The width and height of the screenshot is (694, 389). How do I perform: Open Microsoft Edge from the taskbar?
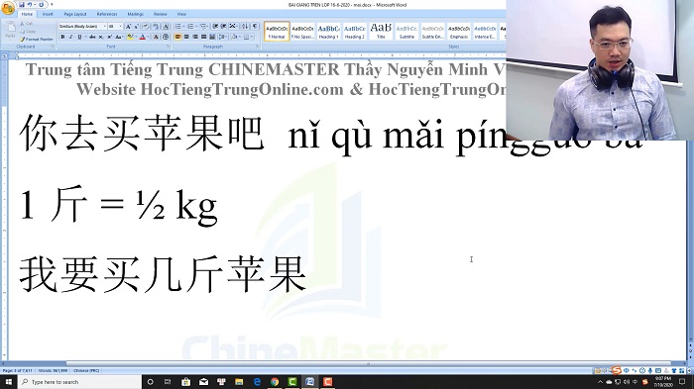click(257, 381)
